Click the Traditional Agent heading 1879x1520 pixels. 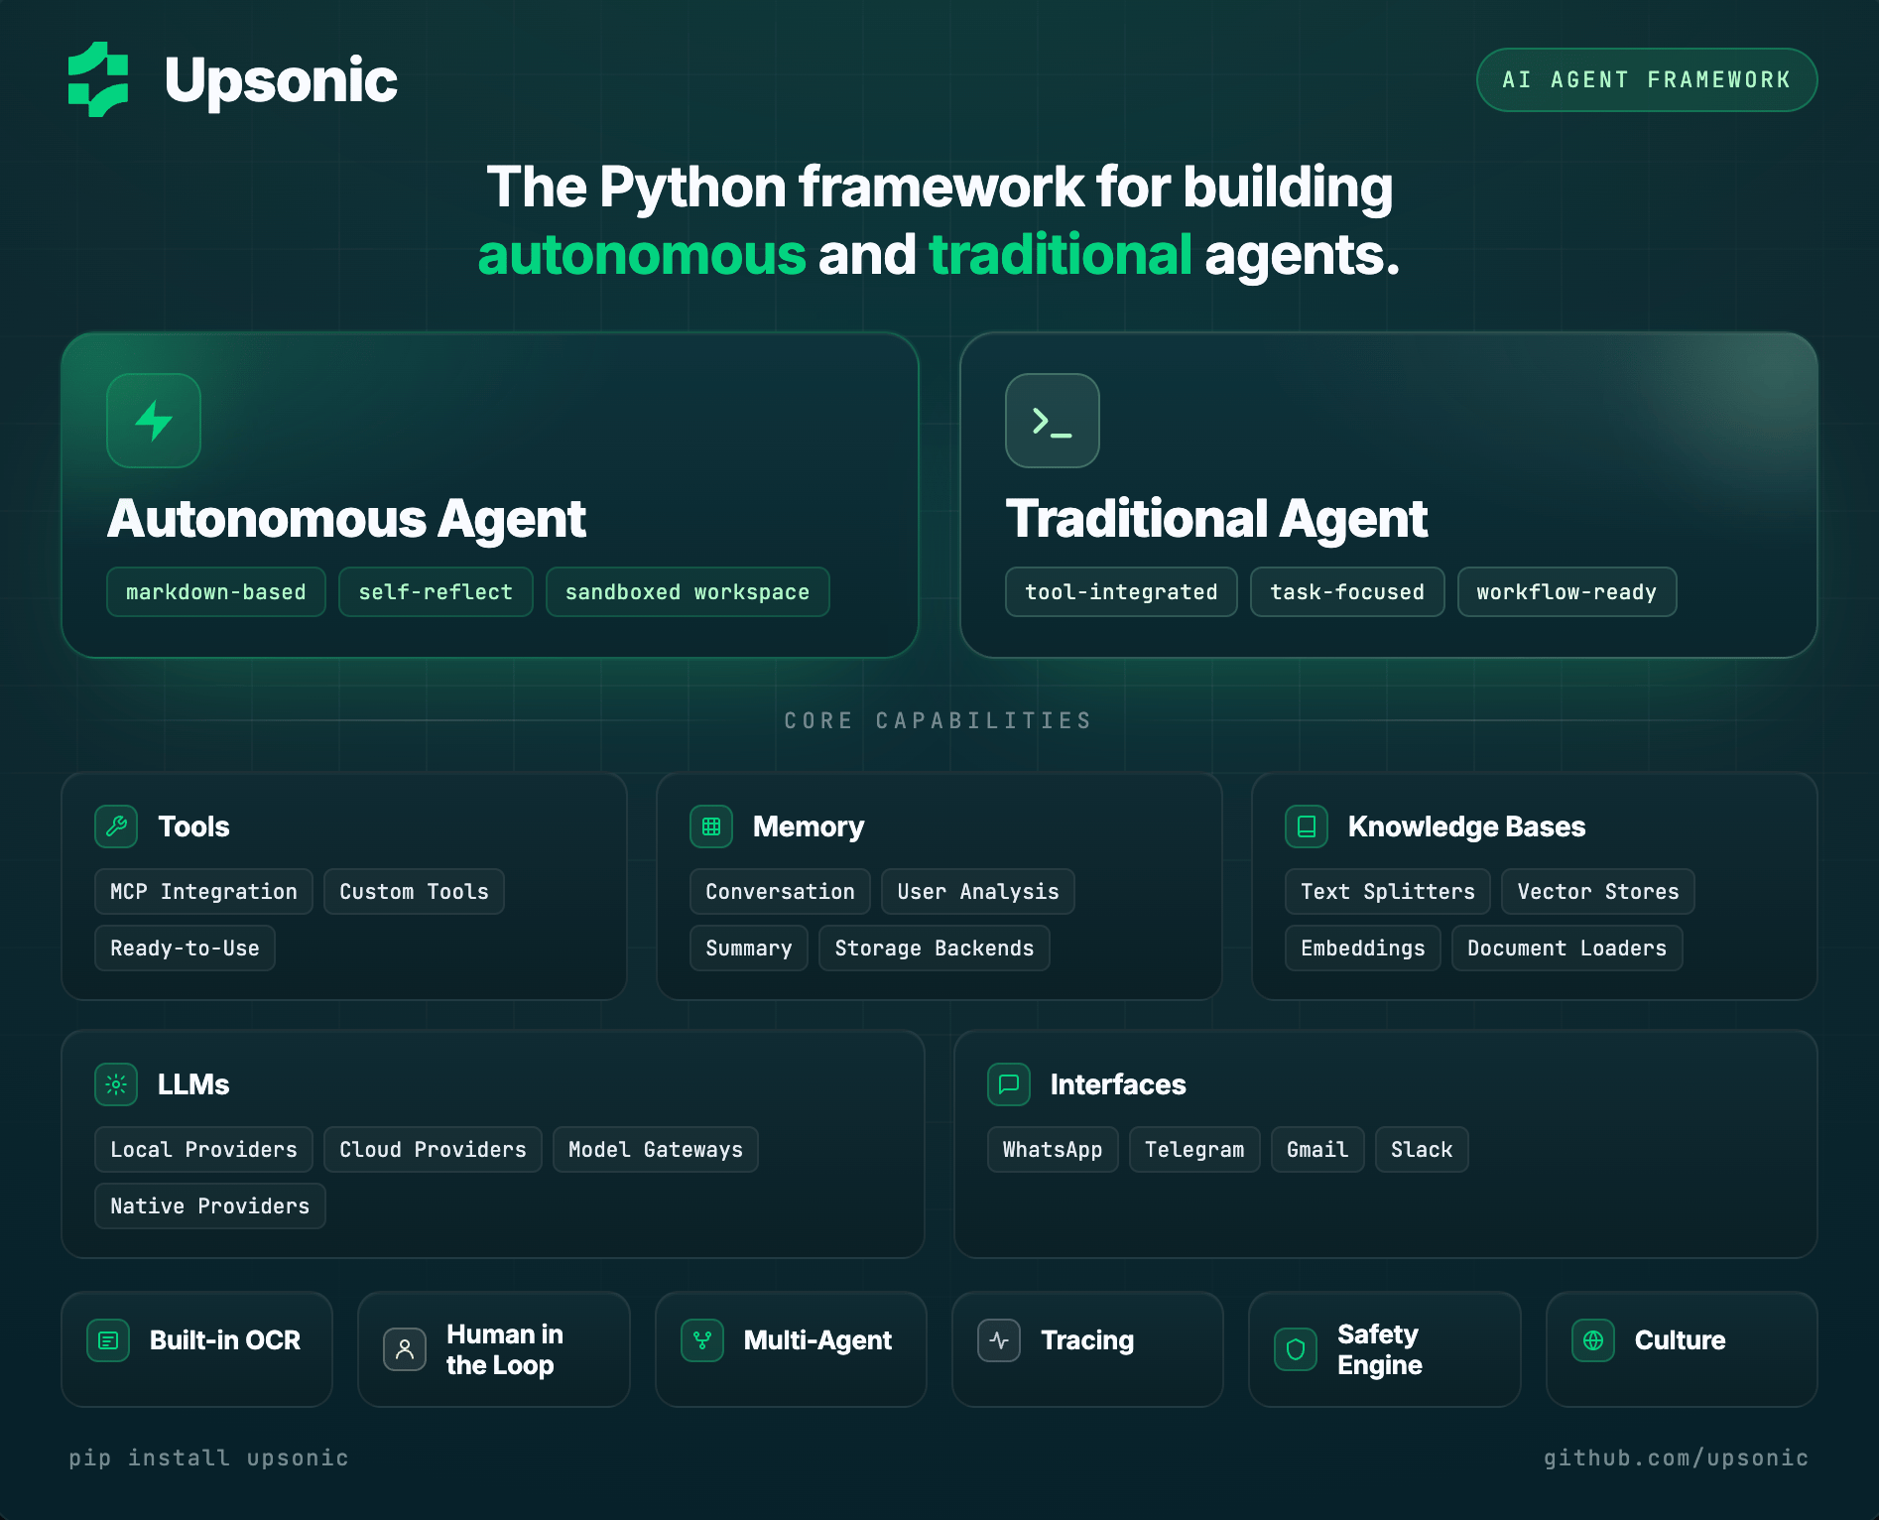pos(1216,519)
